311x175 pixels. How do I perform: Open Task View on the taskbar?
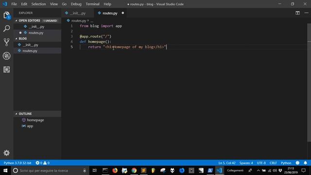tap(95, 171)
